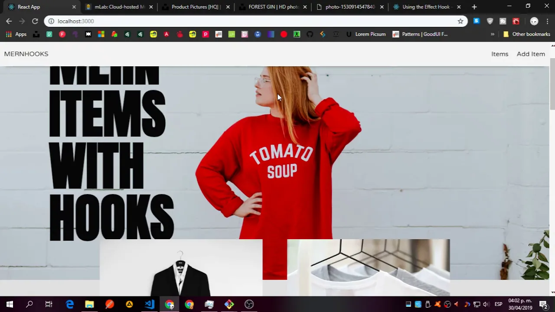Launch Microsoft Edge from taskbar

pos(69,304)
